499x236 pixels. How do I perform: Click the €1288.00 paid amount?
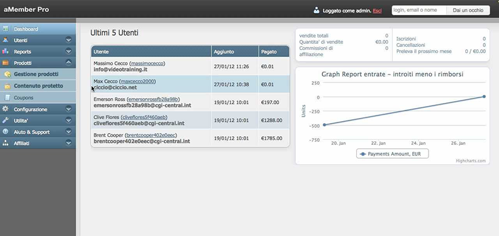271,120
